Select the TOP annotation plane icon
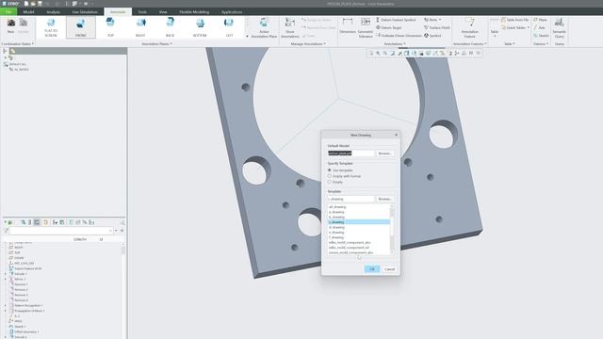The width and height of the screenshot is (603, 339). [x=110, y=27]
